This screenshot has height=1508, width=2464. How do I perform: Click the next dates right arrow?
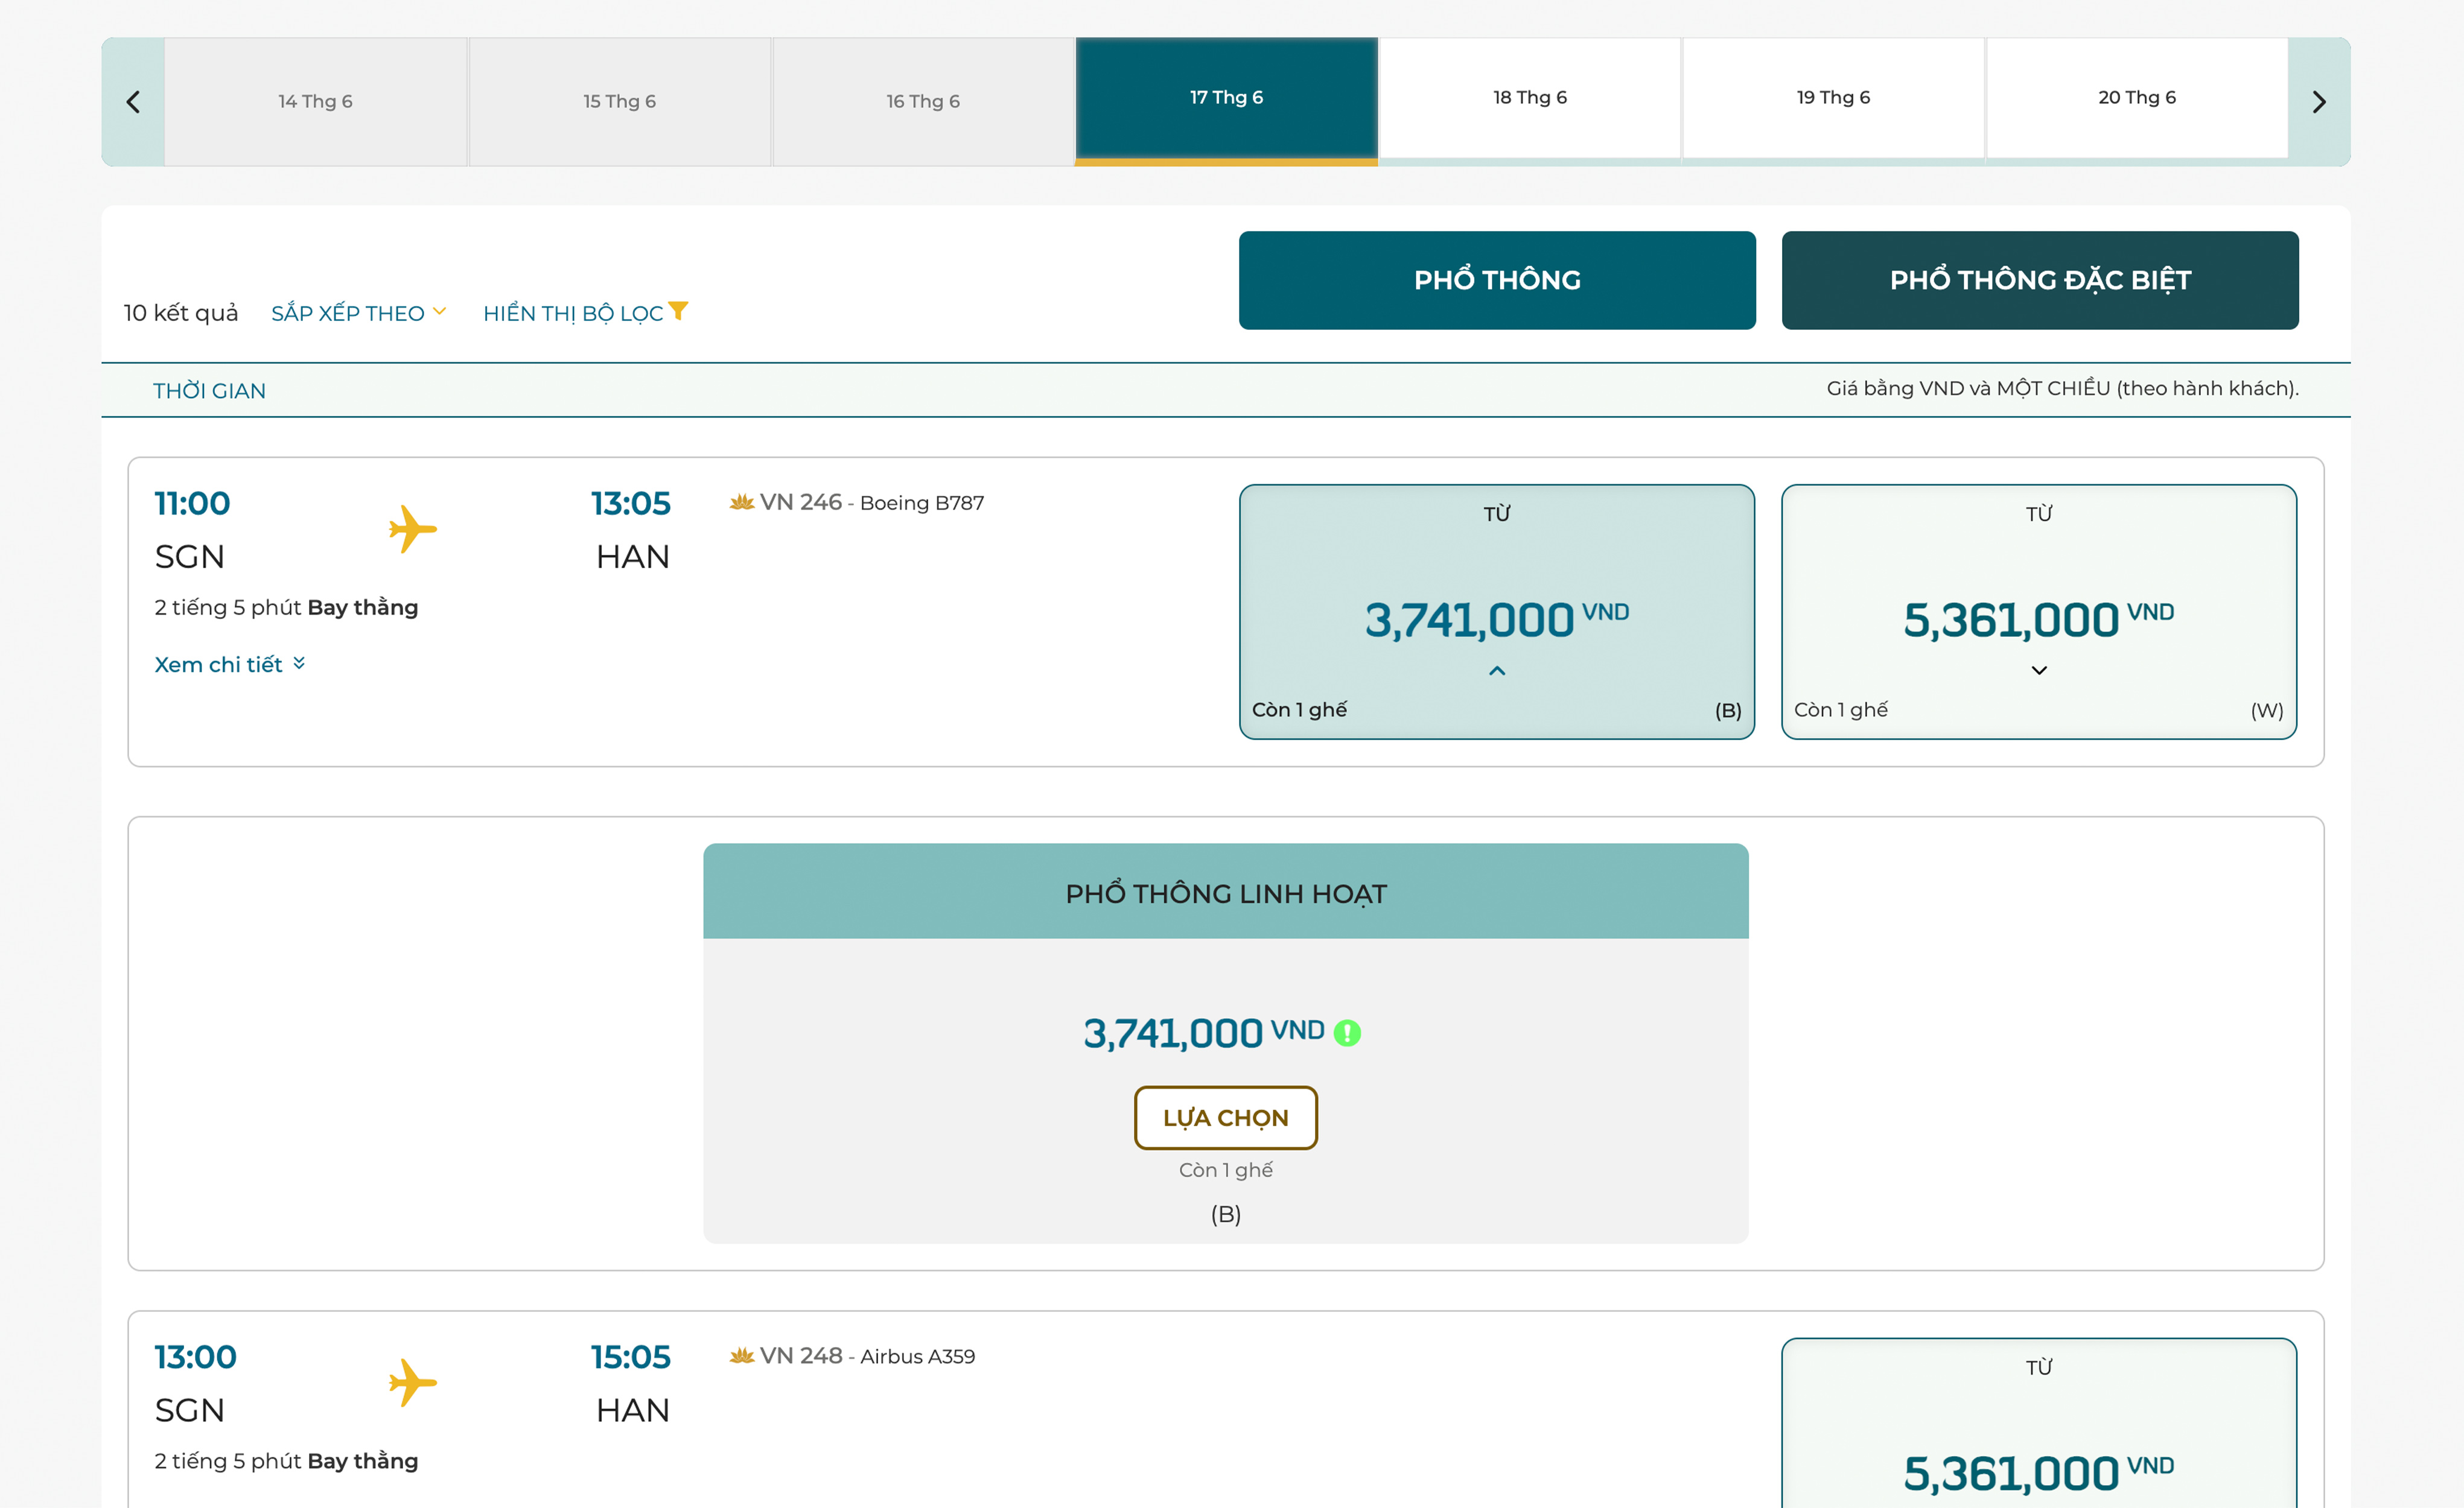[x=2318, y=102]
